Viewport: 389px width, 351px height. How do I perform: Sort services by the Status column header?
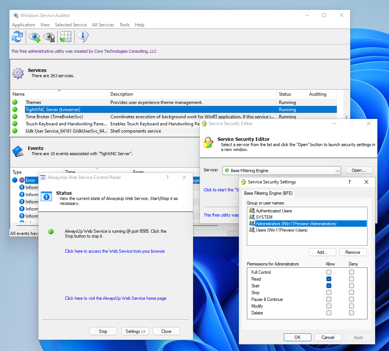[291, 94]
